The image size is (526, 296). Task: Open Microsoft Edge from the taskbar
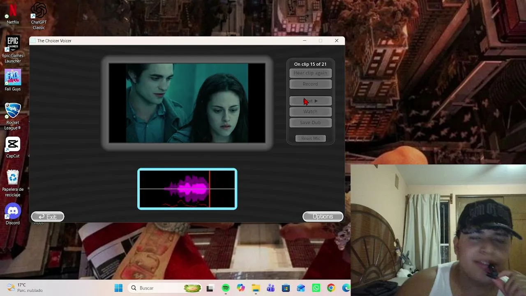click(x=346, y=288)
